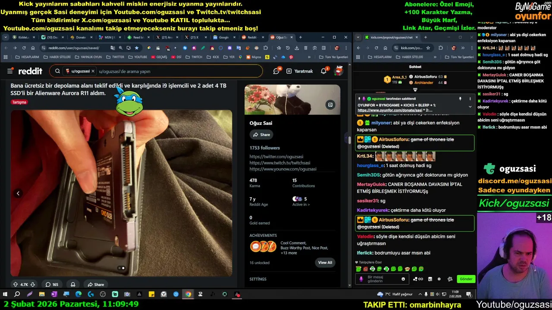552x310 pixels.
Task: Click Tartışma post flair tag
Action: pyautogui.click(x=19, y=102)
